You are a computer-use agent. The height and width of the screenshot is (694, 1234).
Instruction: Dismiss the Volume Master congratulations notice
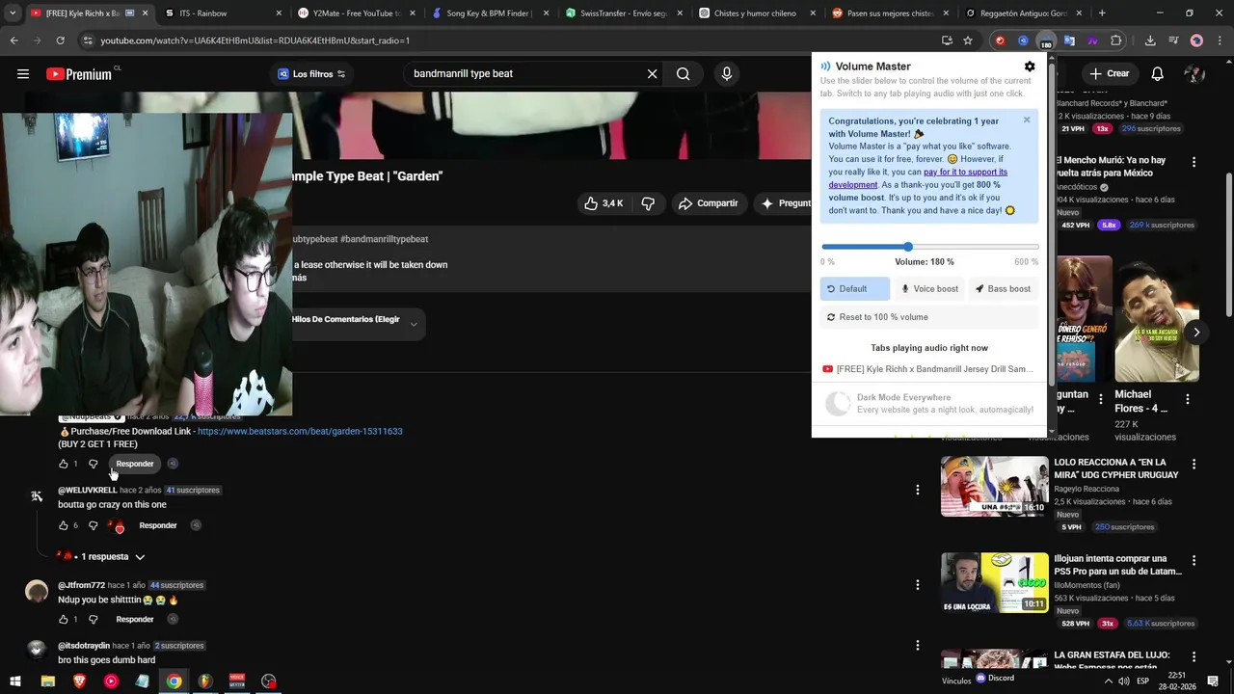tap(1027, 120)
